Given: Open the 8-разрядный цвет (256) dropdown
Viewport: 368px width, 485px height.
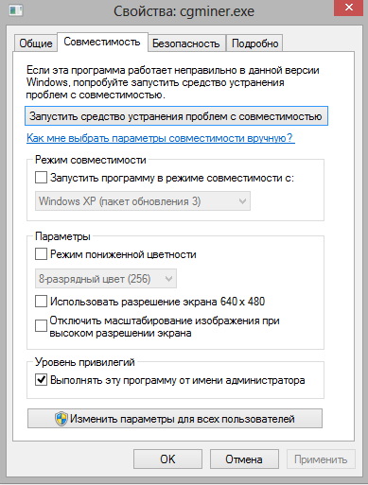Looking at the screenshot, I should click(x=106, y=279).
